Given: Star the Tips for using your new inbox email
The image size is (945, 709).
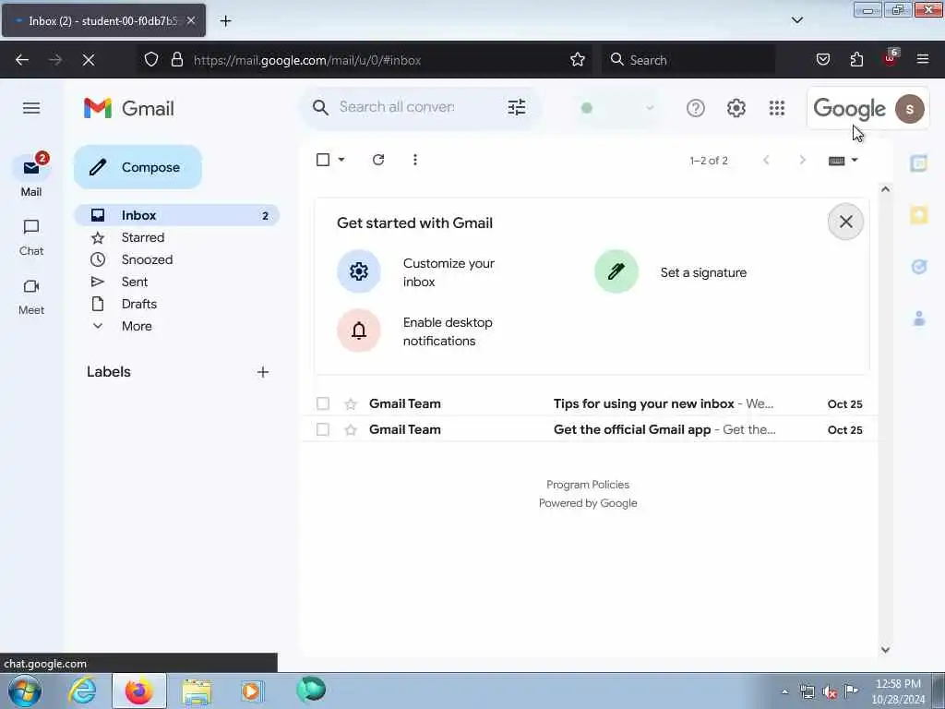Looking at the screenshot, I should 351,404.
